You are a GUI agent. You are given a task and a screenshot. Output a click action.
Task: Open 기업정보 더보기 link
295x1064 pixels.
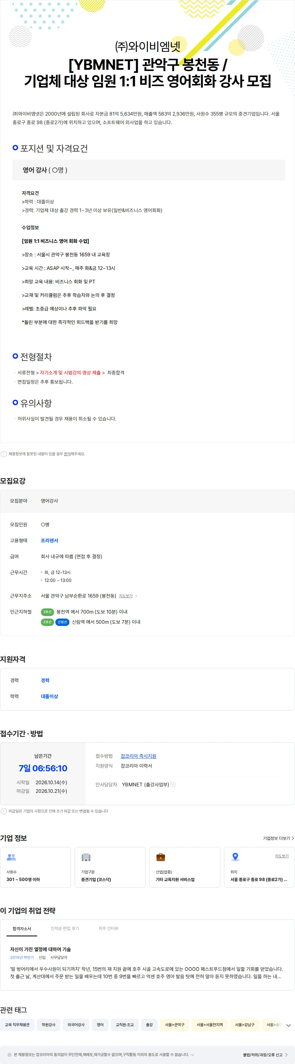278,838
